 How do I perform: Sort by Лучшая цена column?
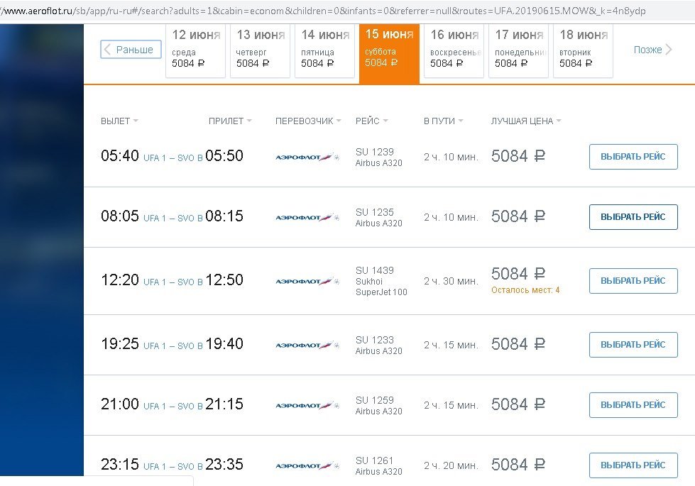click(525, 121)
